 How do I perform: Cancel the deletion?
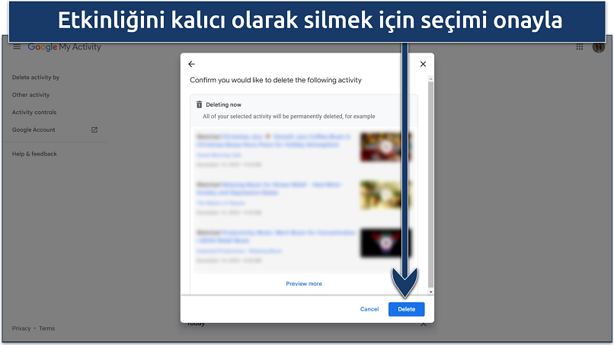pos(369,309)
